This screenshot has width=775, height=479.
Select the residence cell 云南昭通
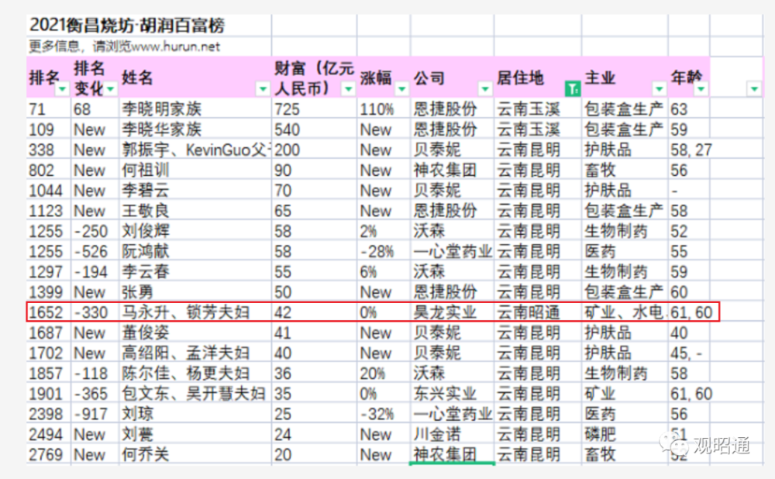(538, 312)
